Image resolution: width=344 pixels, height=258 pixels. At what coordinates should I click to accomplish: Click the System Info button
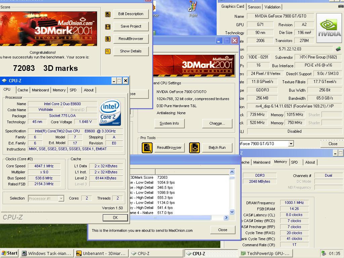click(x=169, y=124)
